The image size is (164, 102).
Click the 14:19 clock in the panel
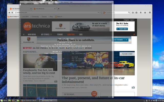pos(159,100)
